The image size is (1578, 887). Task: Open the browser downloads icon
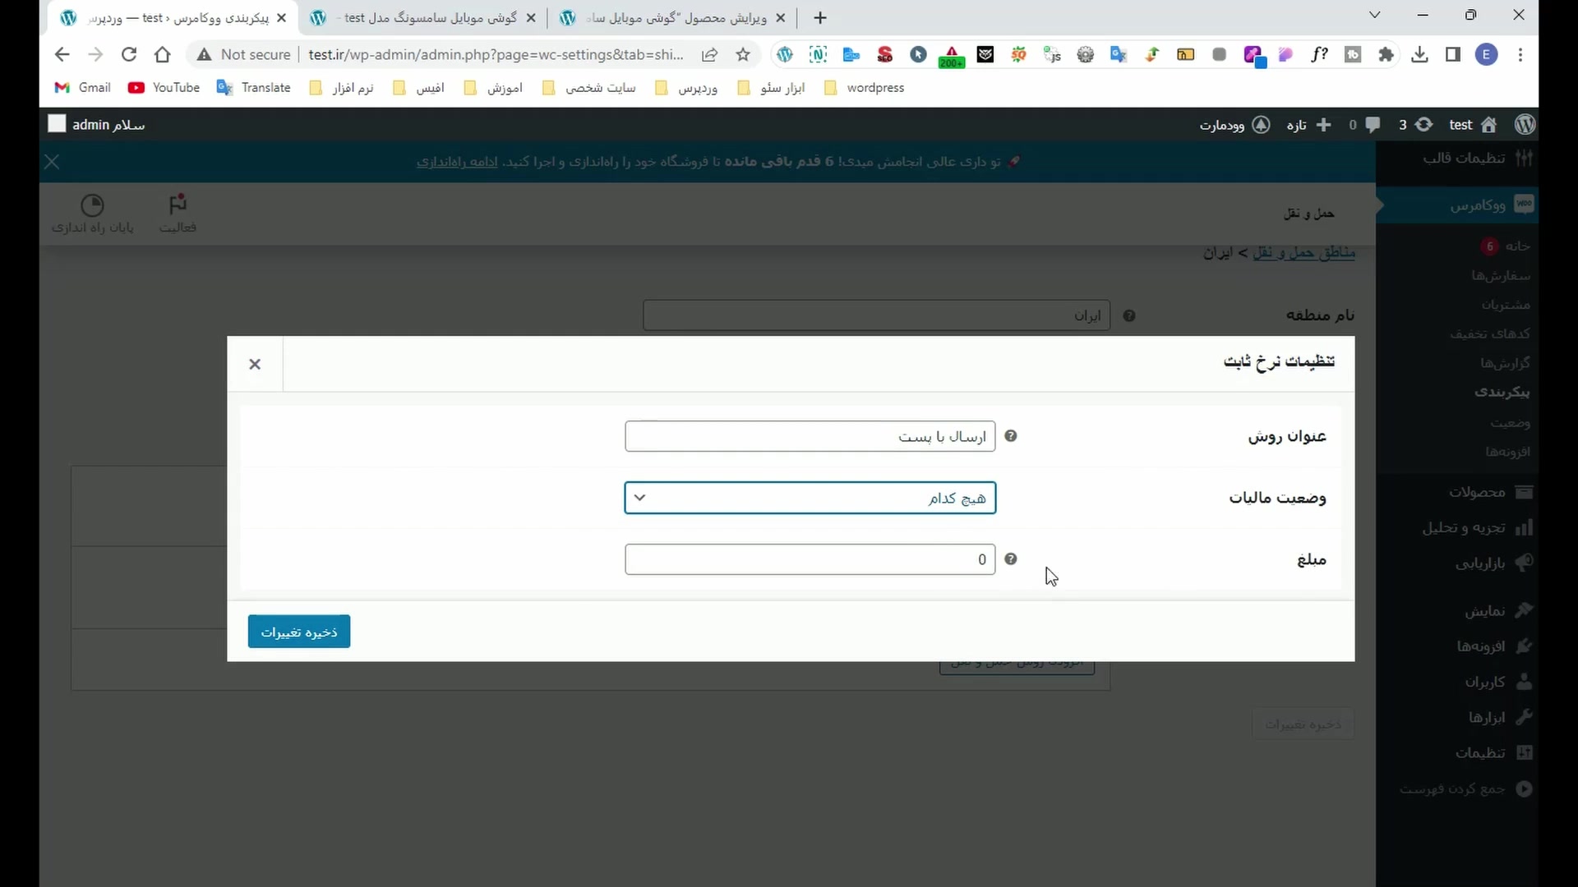[1419, 55]
